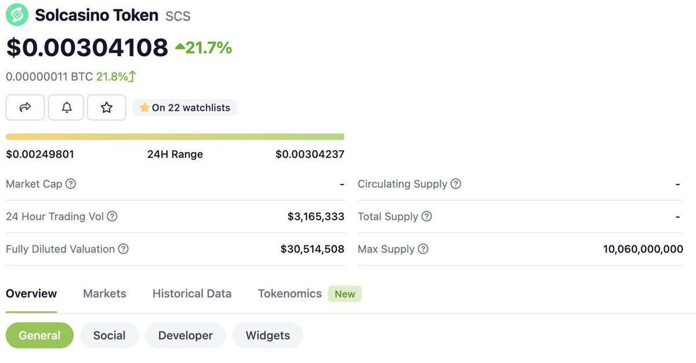Screen dimensions: 696x363
Task: Click the 24H Range gradient bar
Action: pyautogui.click(x=175, y=137)
